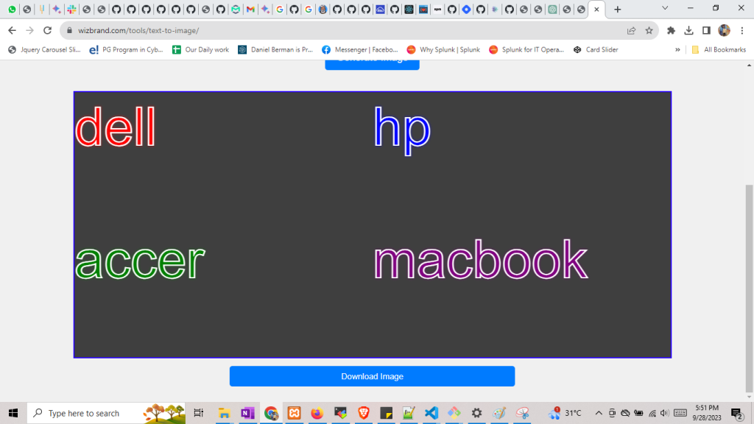Image resolution: width=754 pixels, height=424 pixels.
Task: Open the tab search dropdown arrow
Action: coord(665,9)
